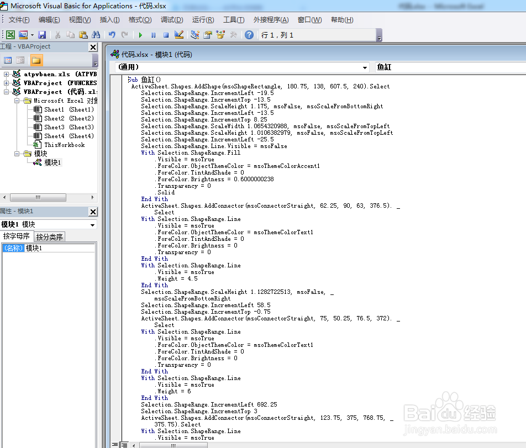Select 模块1 module in project tree
The height and width of the screenshot is (448, 526).
click(x=52, y=162)
